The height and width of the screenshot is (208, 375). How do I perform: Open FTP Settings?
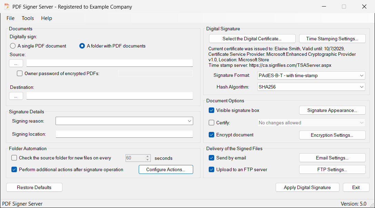click(332, 169)
